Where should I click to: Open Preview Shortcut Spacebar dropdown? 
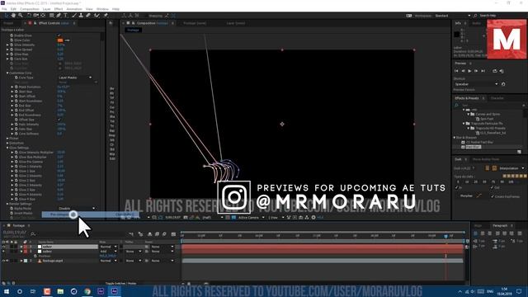pos(476,84)
